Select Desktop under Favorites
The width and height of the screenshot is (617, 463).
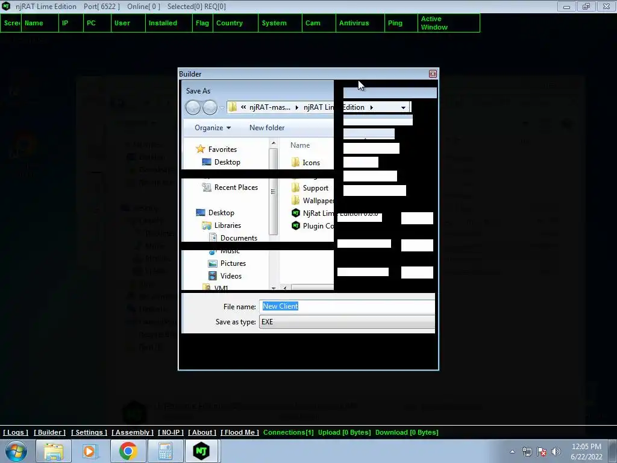(221, 162)
